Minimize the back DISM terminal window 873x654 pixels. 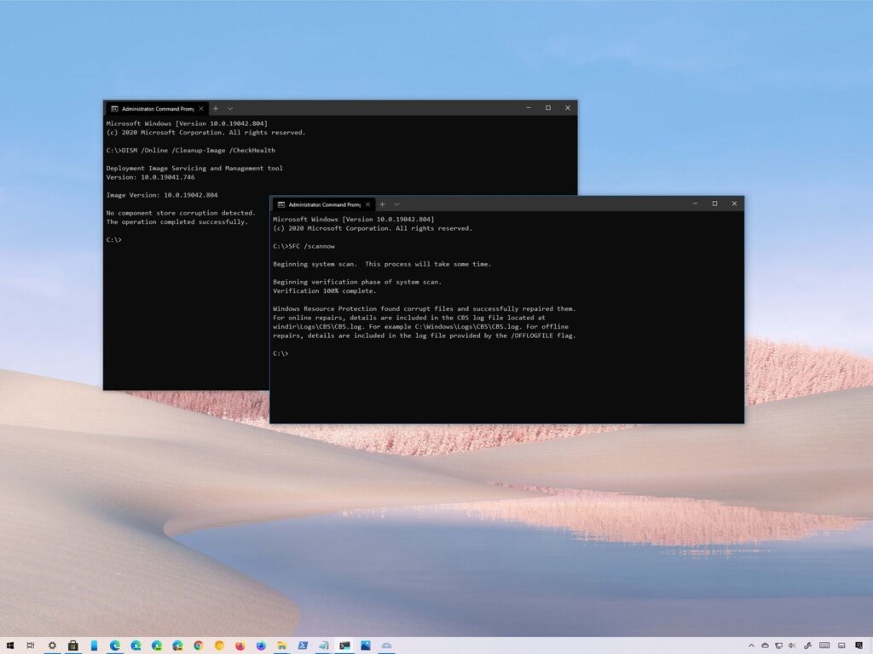(529, 108)
